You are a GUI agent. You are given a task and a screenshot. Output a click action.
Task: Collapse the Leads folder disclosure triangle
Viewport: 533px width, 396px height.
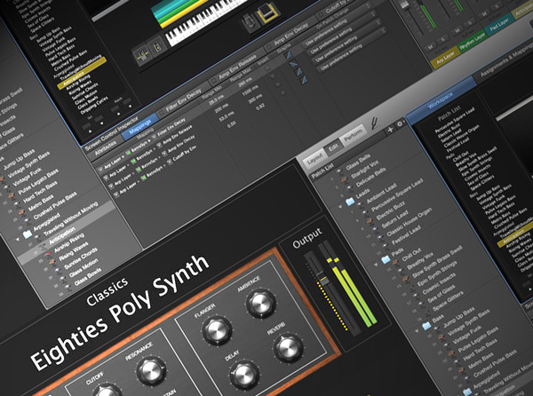340,207
